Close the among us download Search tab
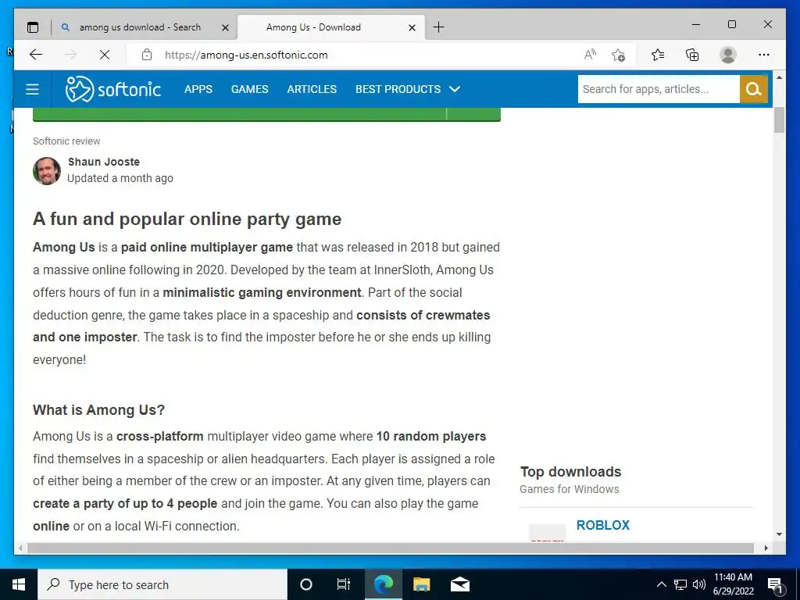Viewport: 800px width, 600px height. 225,27
